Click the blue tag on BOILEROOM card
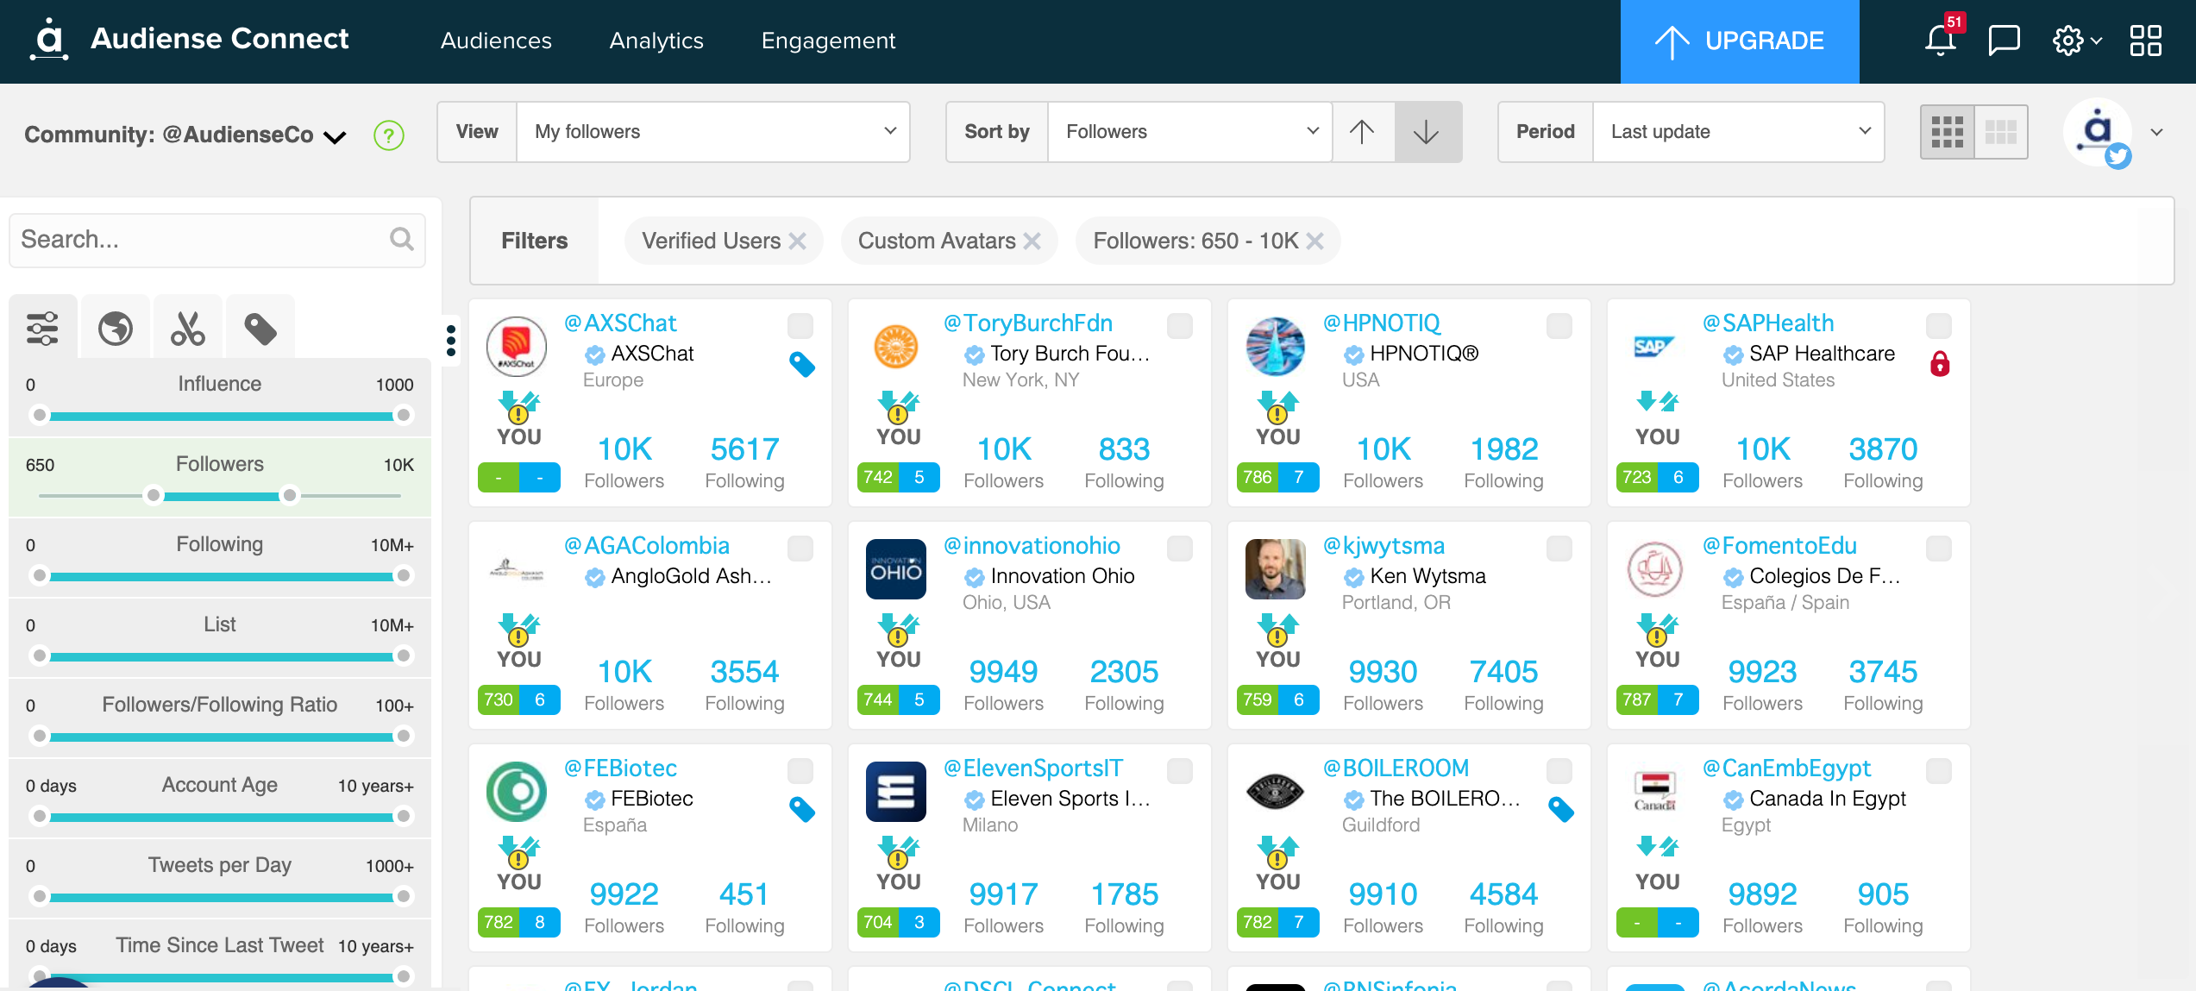The image size is (2196, 991). [x=1561, y=809]
